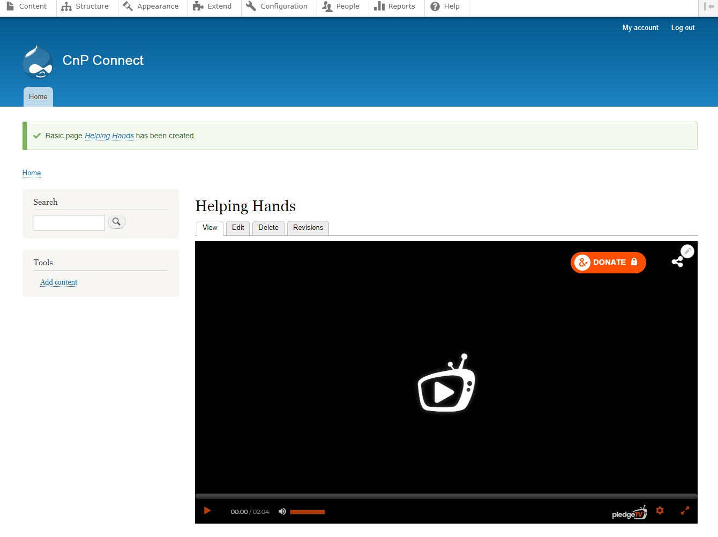Click the orange volume slider
Screen dimensions: 718x537
308,512
